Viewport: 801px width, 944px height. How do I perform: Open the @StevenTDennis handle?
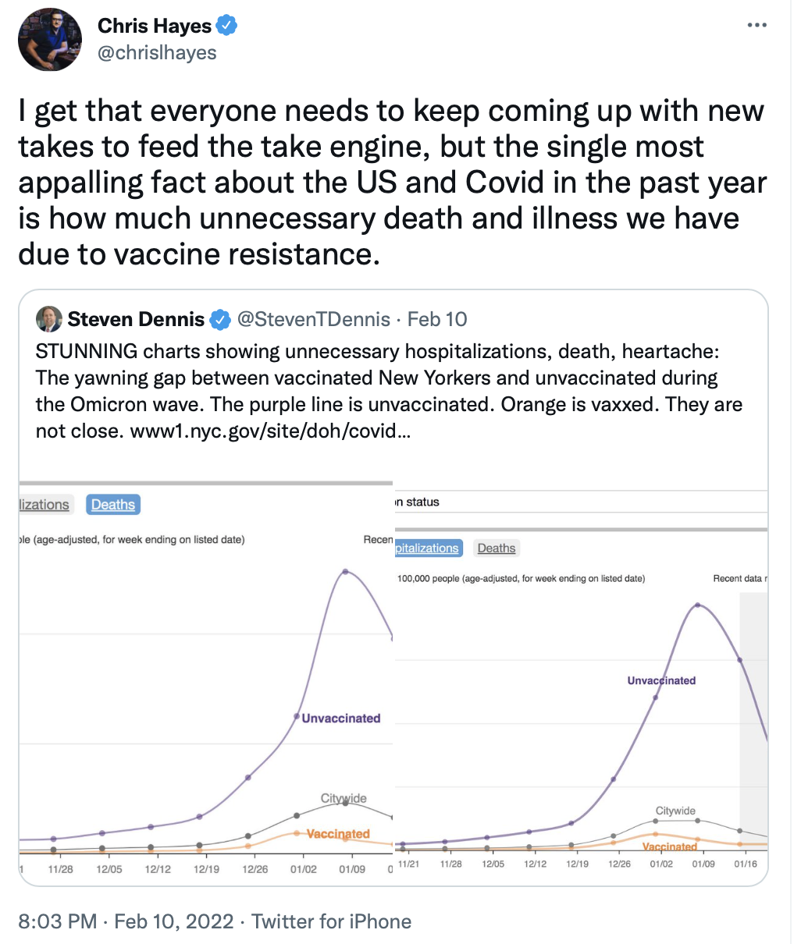coord(313,319)
